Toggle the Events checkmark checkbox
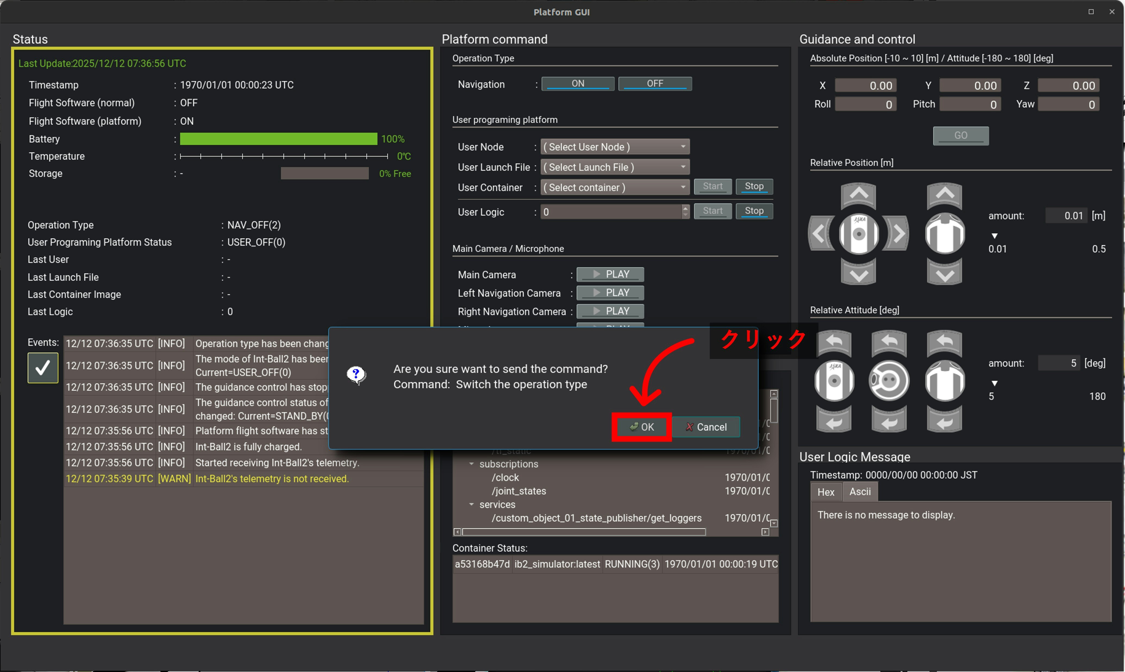The image size is (1125, 672). pos(43,368)
